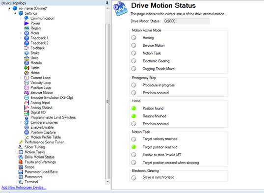Open the Motion Profile Table
This screenshot has height=193, width=264.
[x=46, y=137]
